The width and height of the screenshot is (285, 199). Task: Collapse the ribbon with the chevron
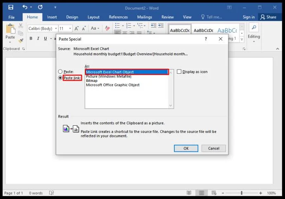pyautogui.click(x=278, y=48)
